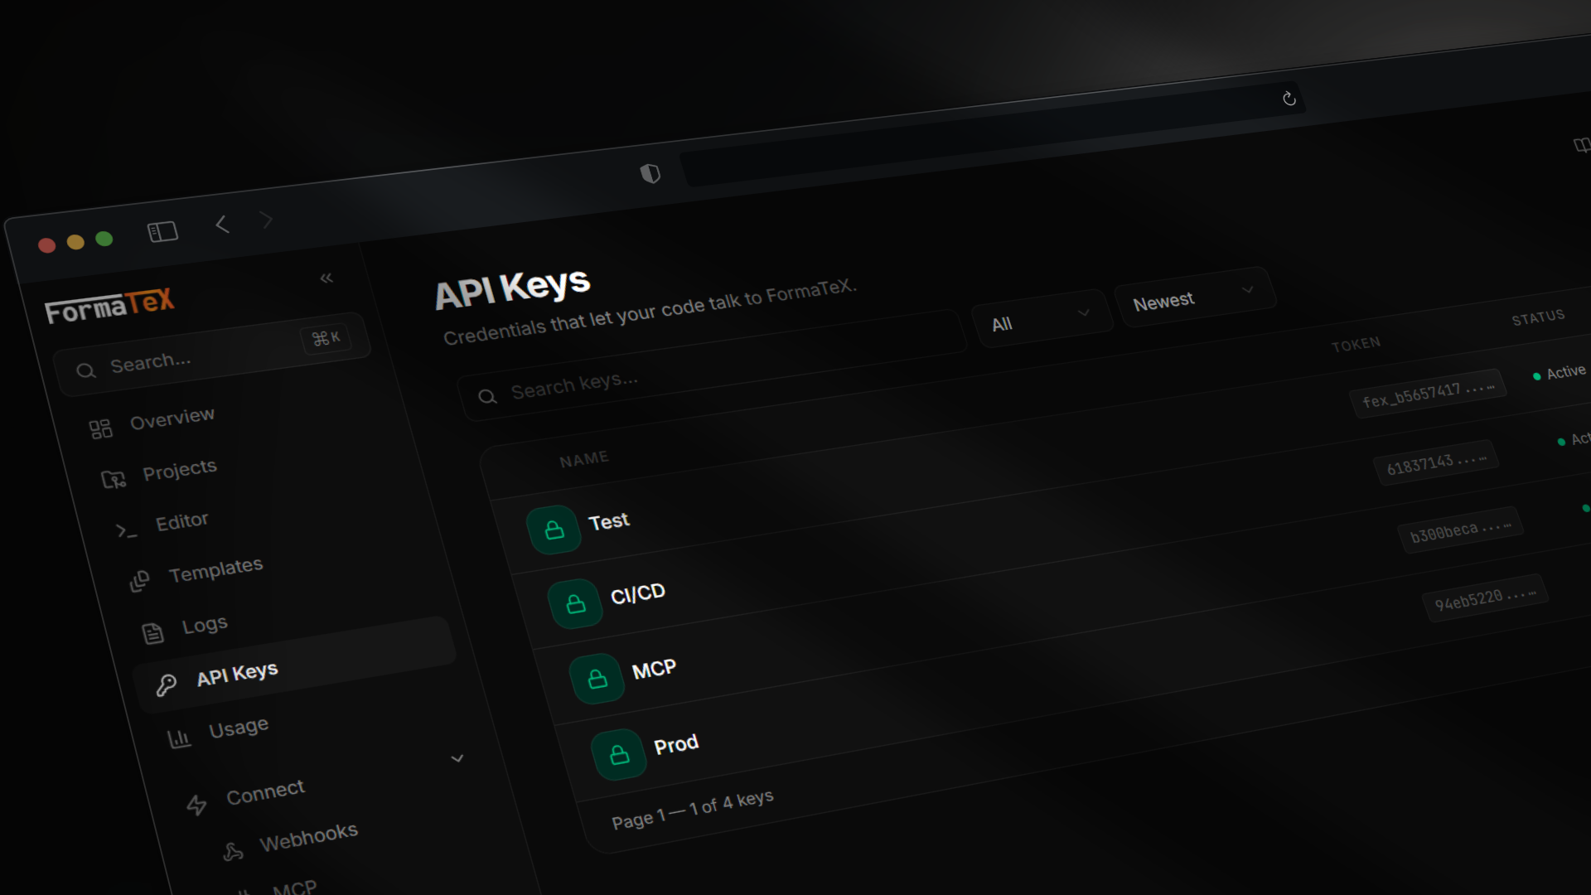The image size is (1591, 895).
Task: Click the Logs document icon
Action: point(152,634)
